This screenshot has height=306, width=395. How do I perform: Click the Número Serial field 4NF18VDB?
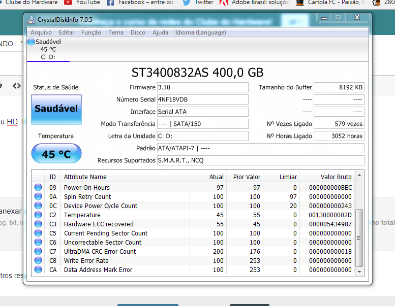click(x=202, y=99)
